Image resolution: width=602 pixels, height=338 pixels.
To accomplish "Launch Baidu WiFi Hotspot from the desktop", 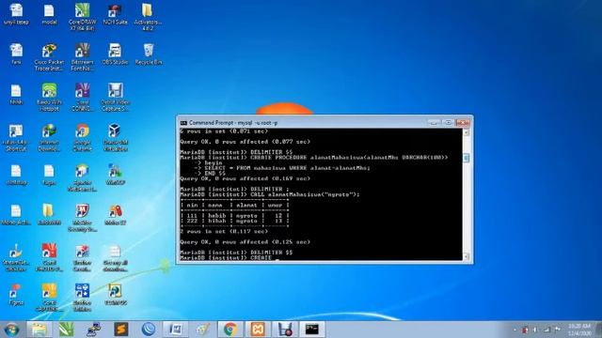I will (49, 97).
